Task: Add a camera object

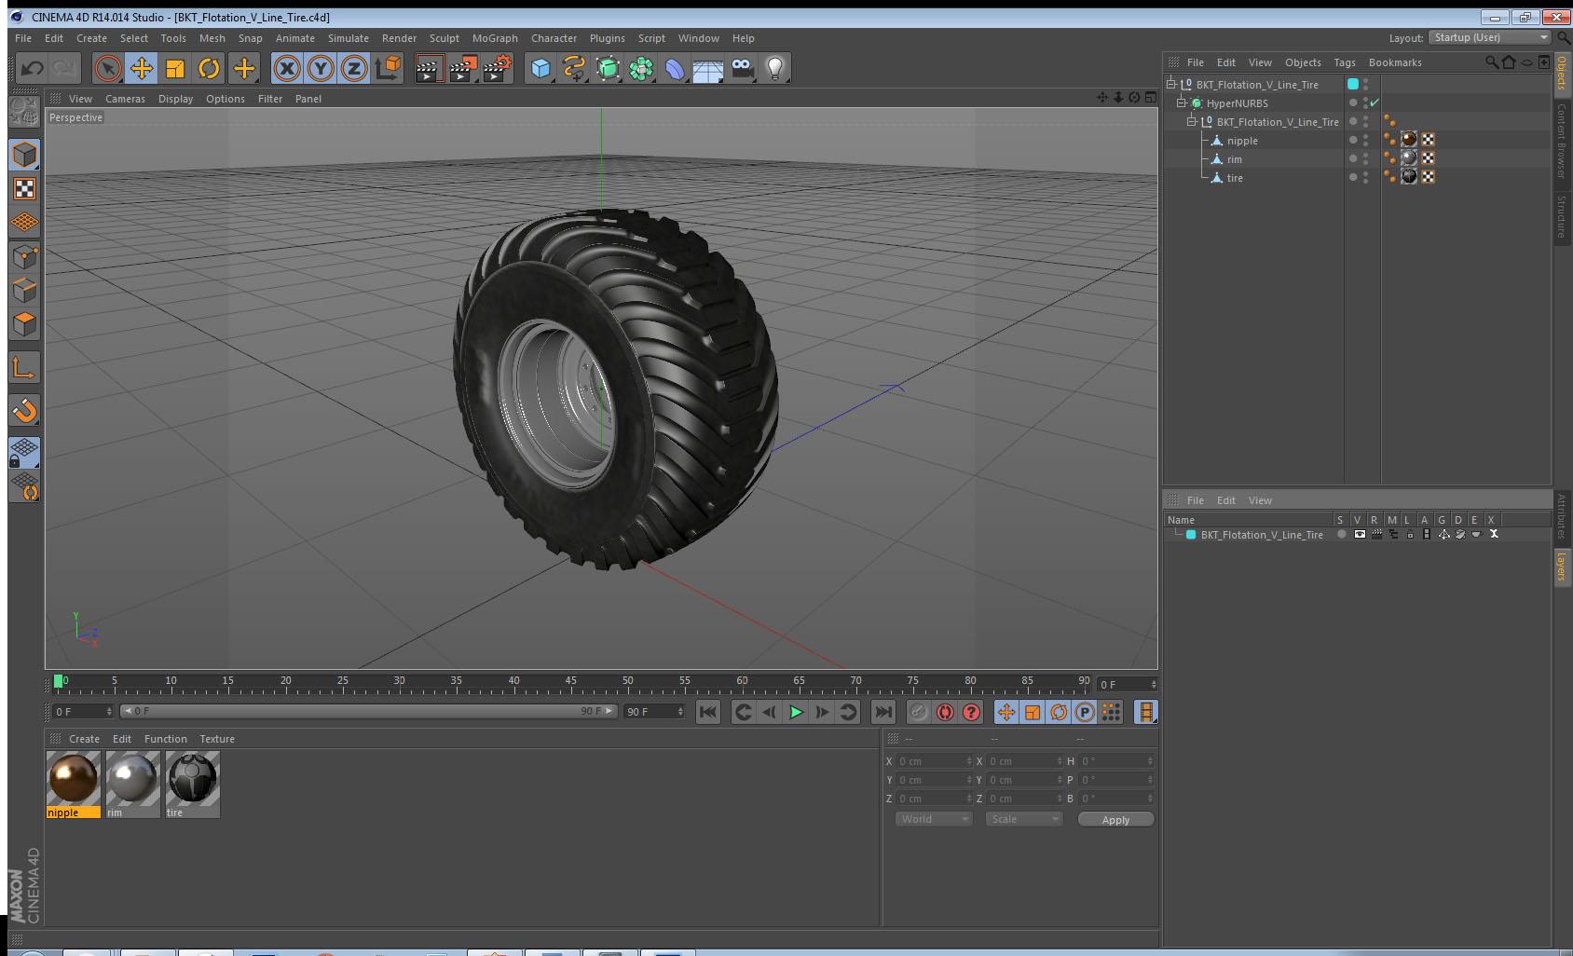Action: [742, 68]
